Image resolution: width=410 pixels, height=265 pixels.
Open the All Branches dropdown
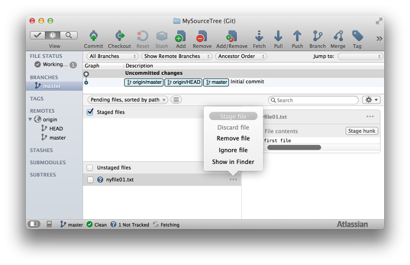112,56
